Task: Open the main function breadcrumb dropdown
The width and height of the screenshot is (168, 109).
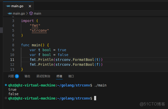Action: point(37,13)
